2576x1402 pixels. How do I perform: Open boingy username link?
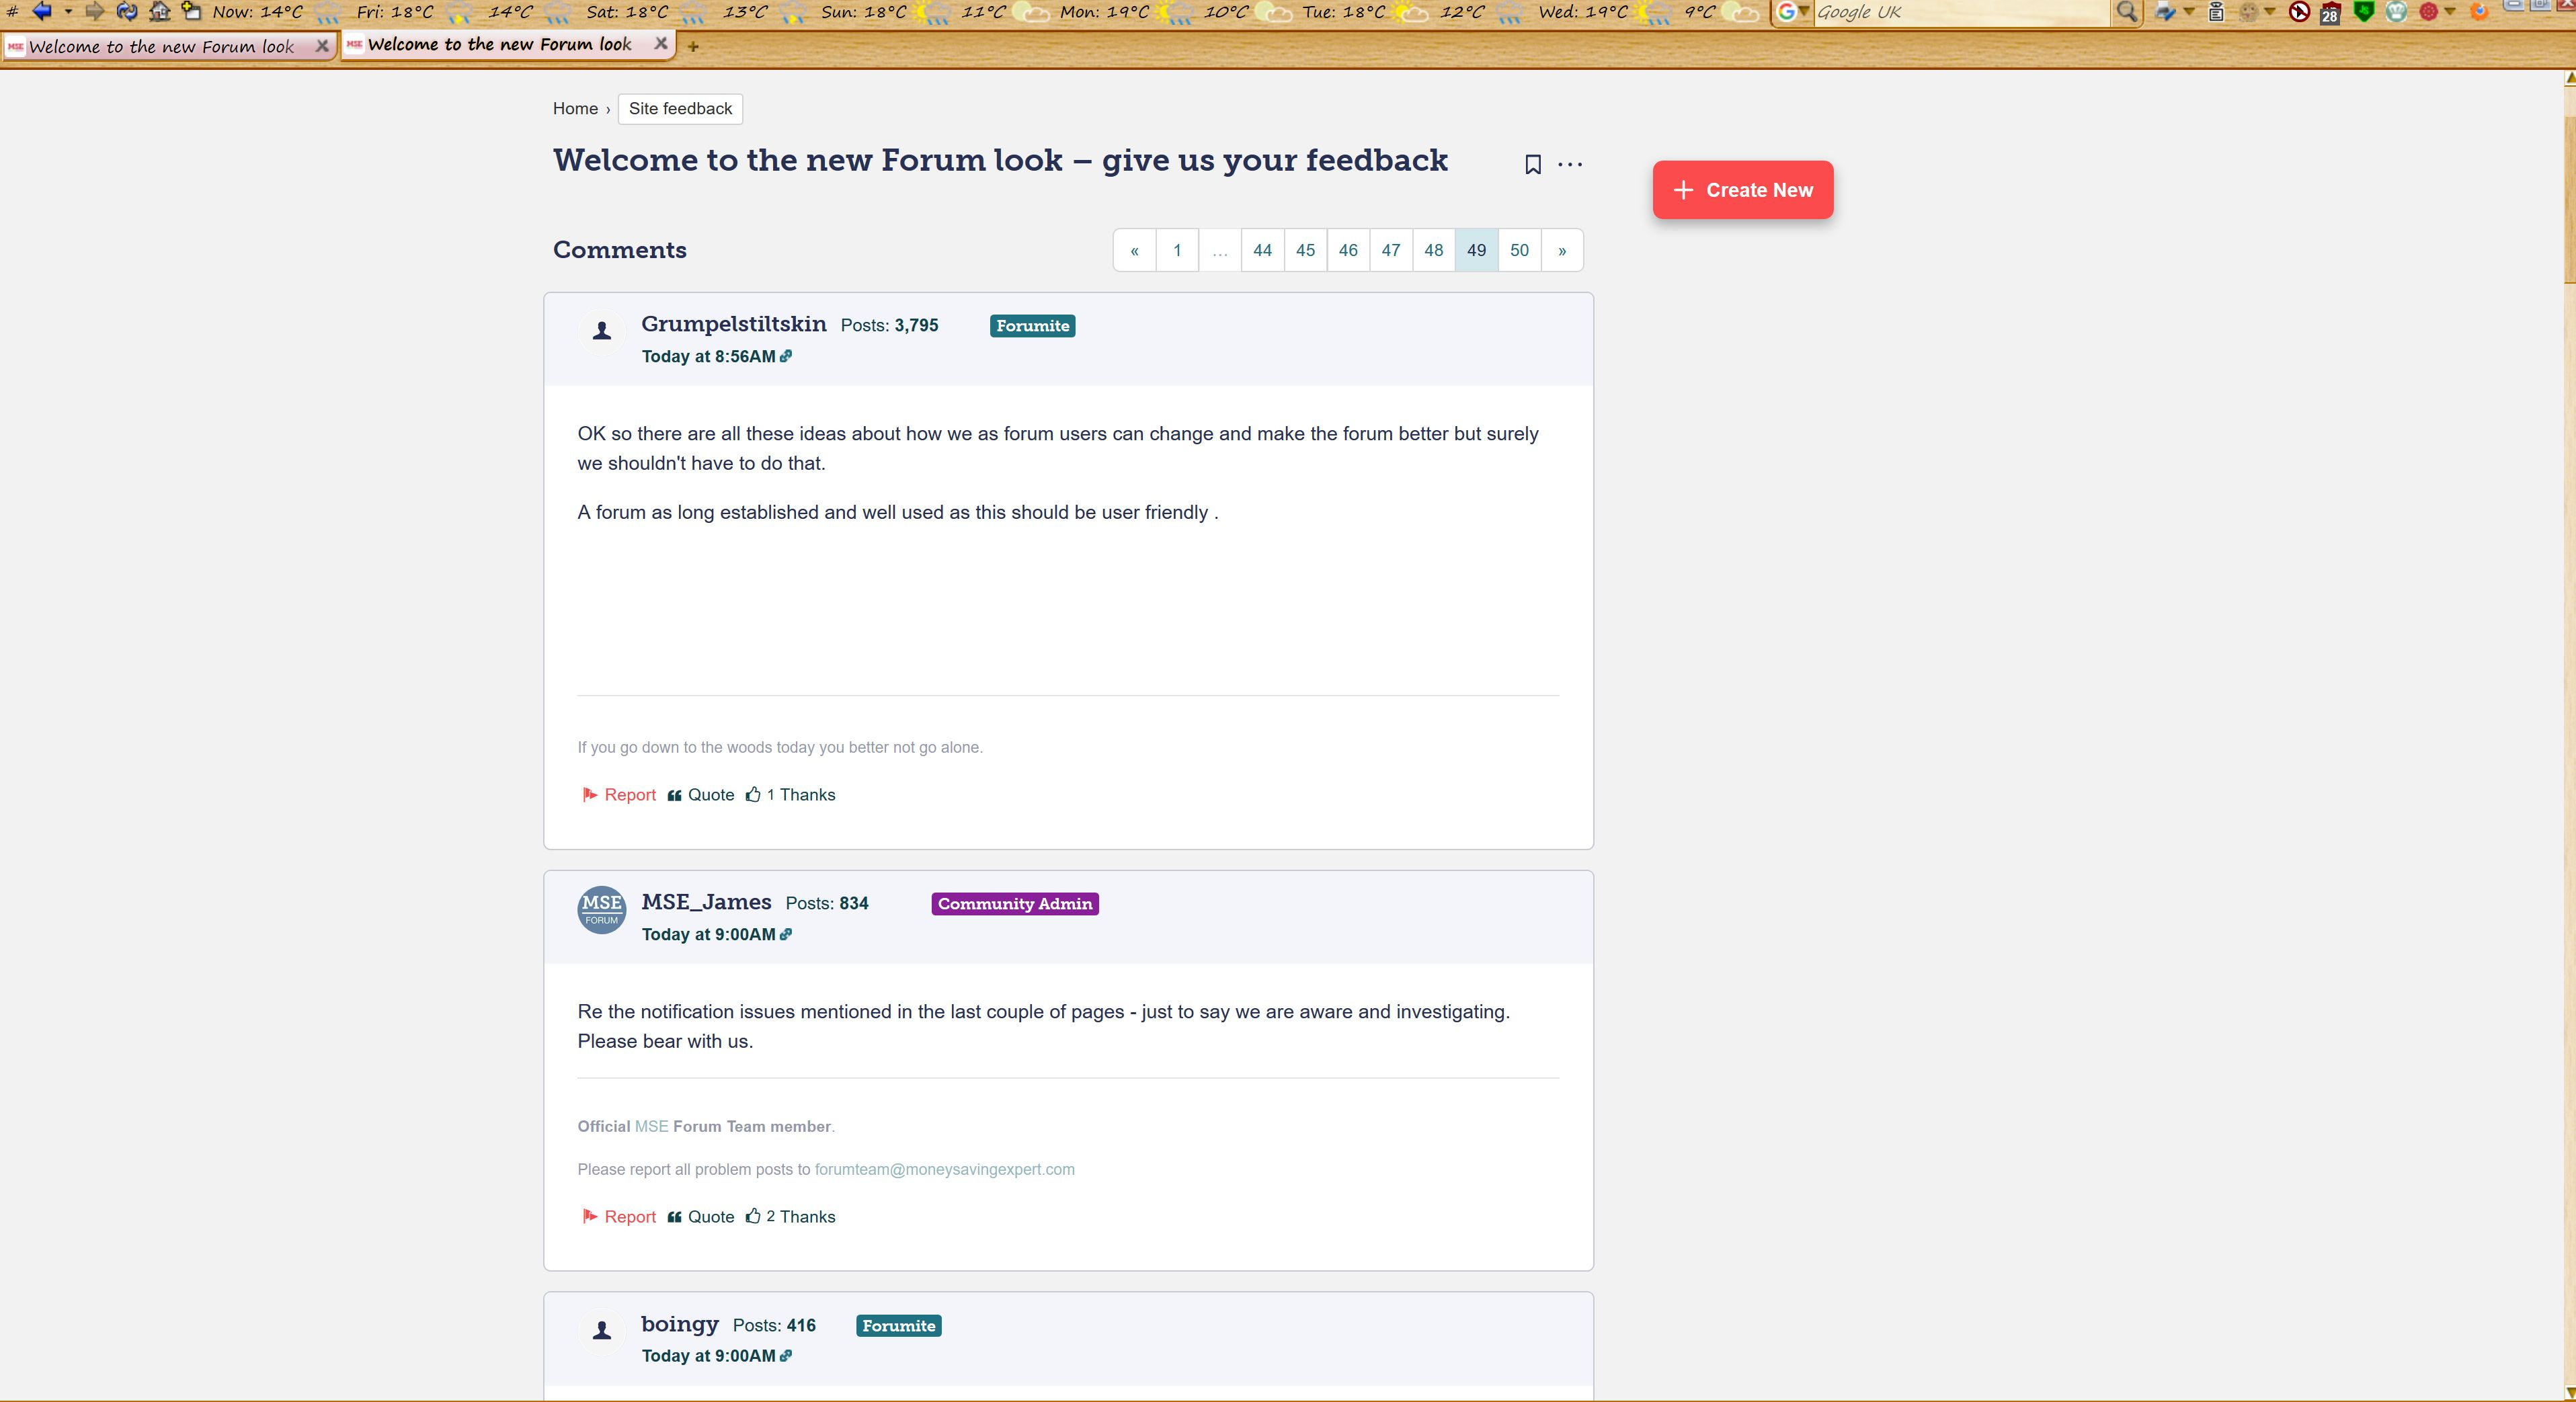tap(680, 1324)
